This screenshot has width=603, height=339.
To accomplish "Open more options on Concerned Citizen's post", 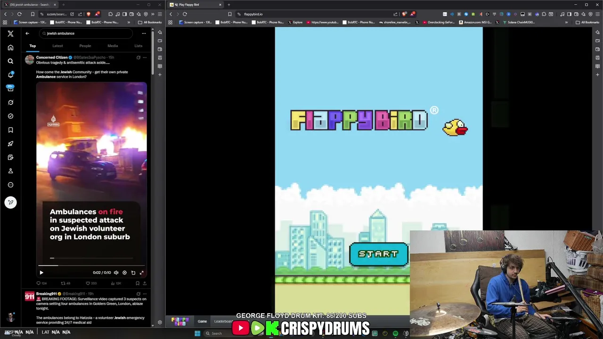I will [145, 57].
